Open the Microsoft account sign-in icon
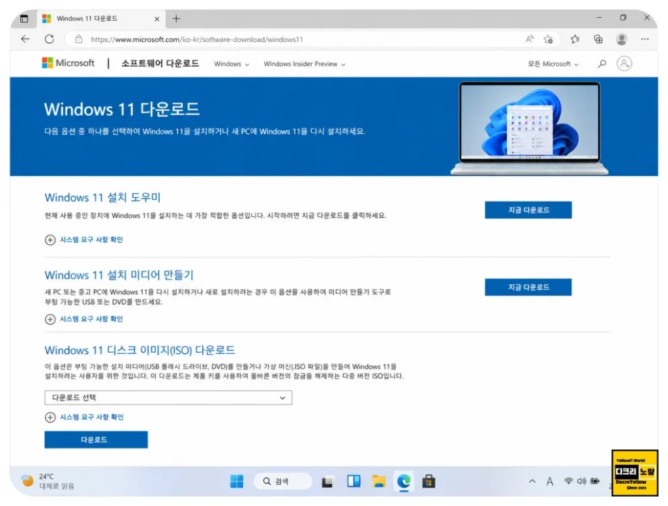Screen dimensions: 668x506 point(624,64)
